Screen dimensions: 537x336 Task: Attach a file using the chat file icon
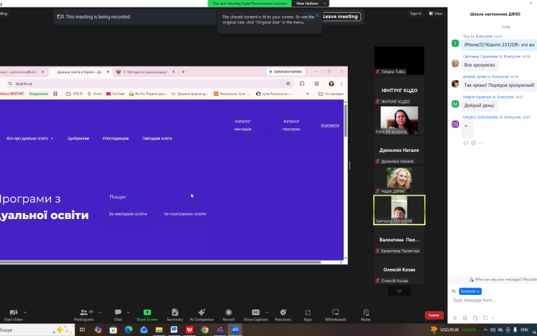click(475, 318)
